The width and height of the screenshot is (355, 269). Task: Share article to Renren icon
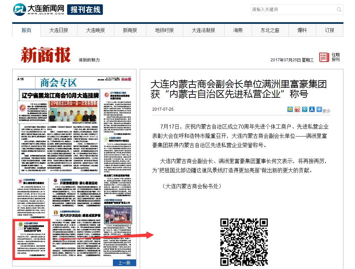point(312,109)
